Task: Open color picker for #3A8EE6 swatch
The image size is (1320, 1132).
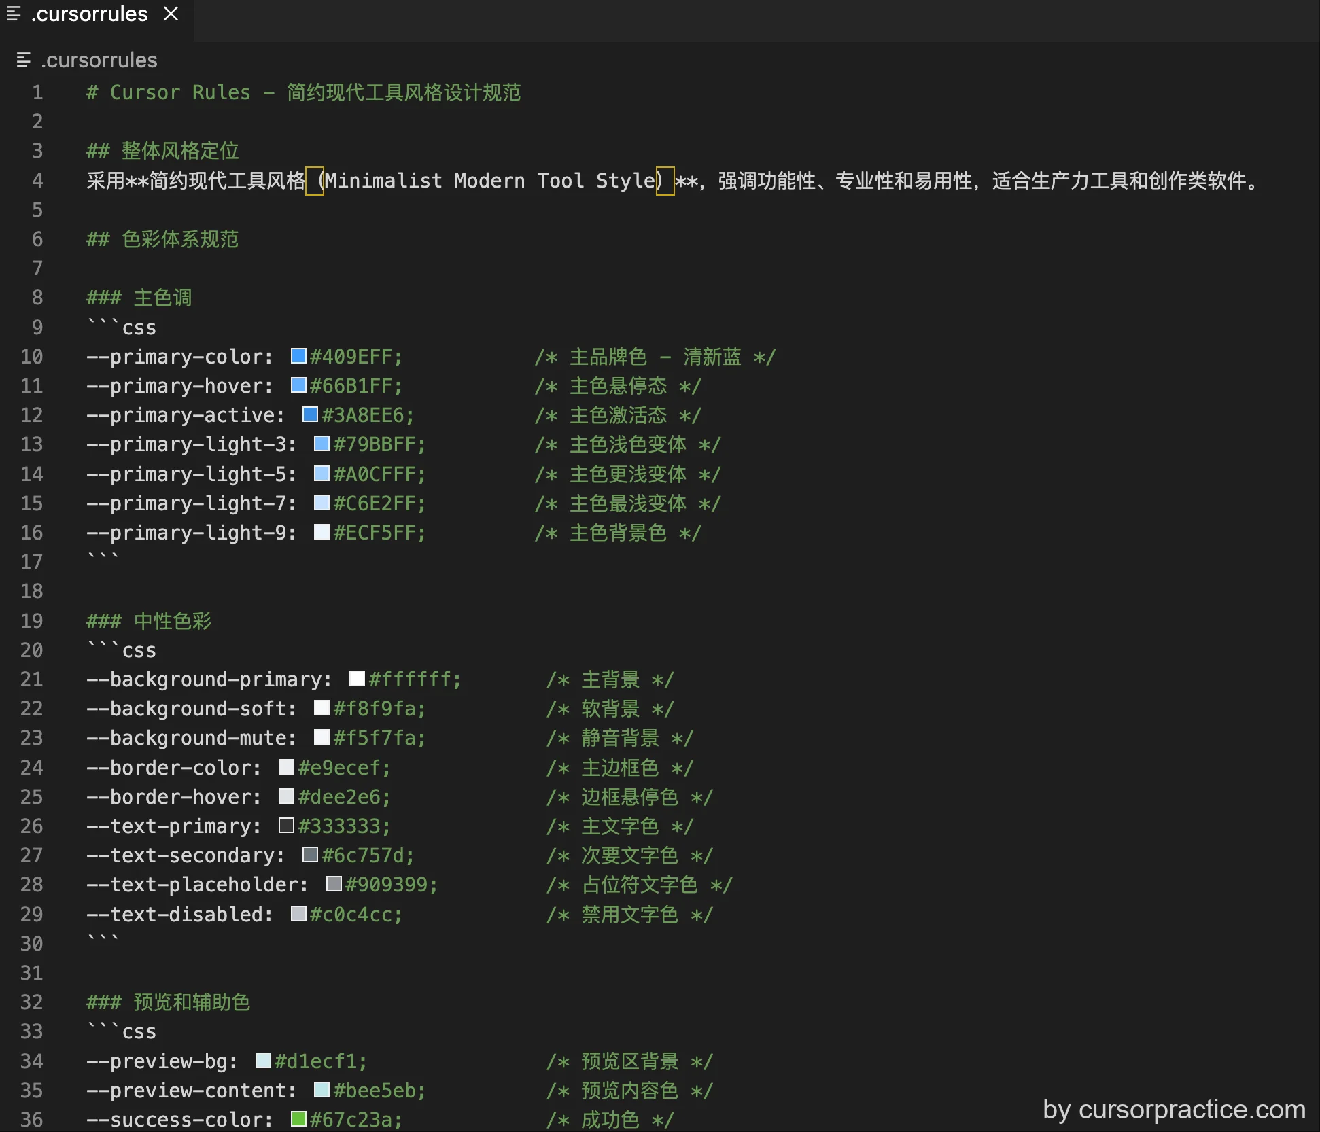Action: (x=310, y=414)
